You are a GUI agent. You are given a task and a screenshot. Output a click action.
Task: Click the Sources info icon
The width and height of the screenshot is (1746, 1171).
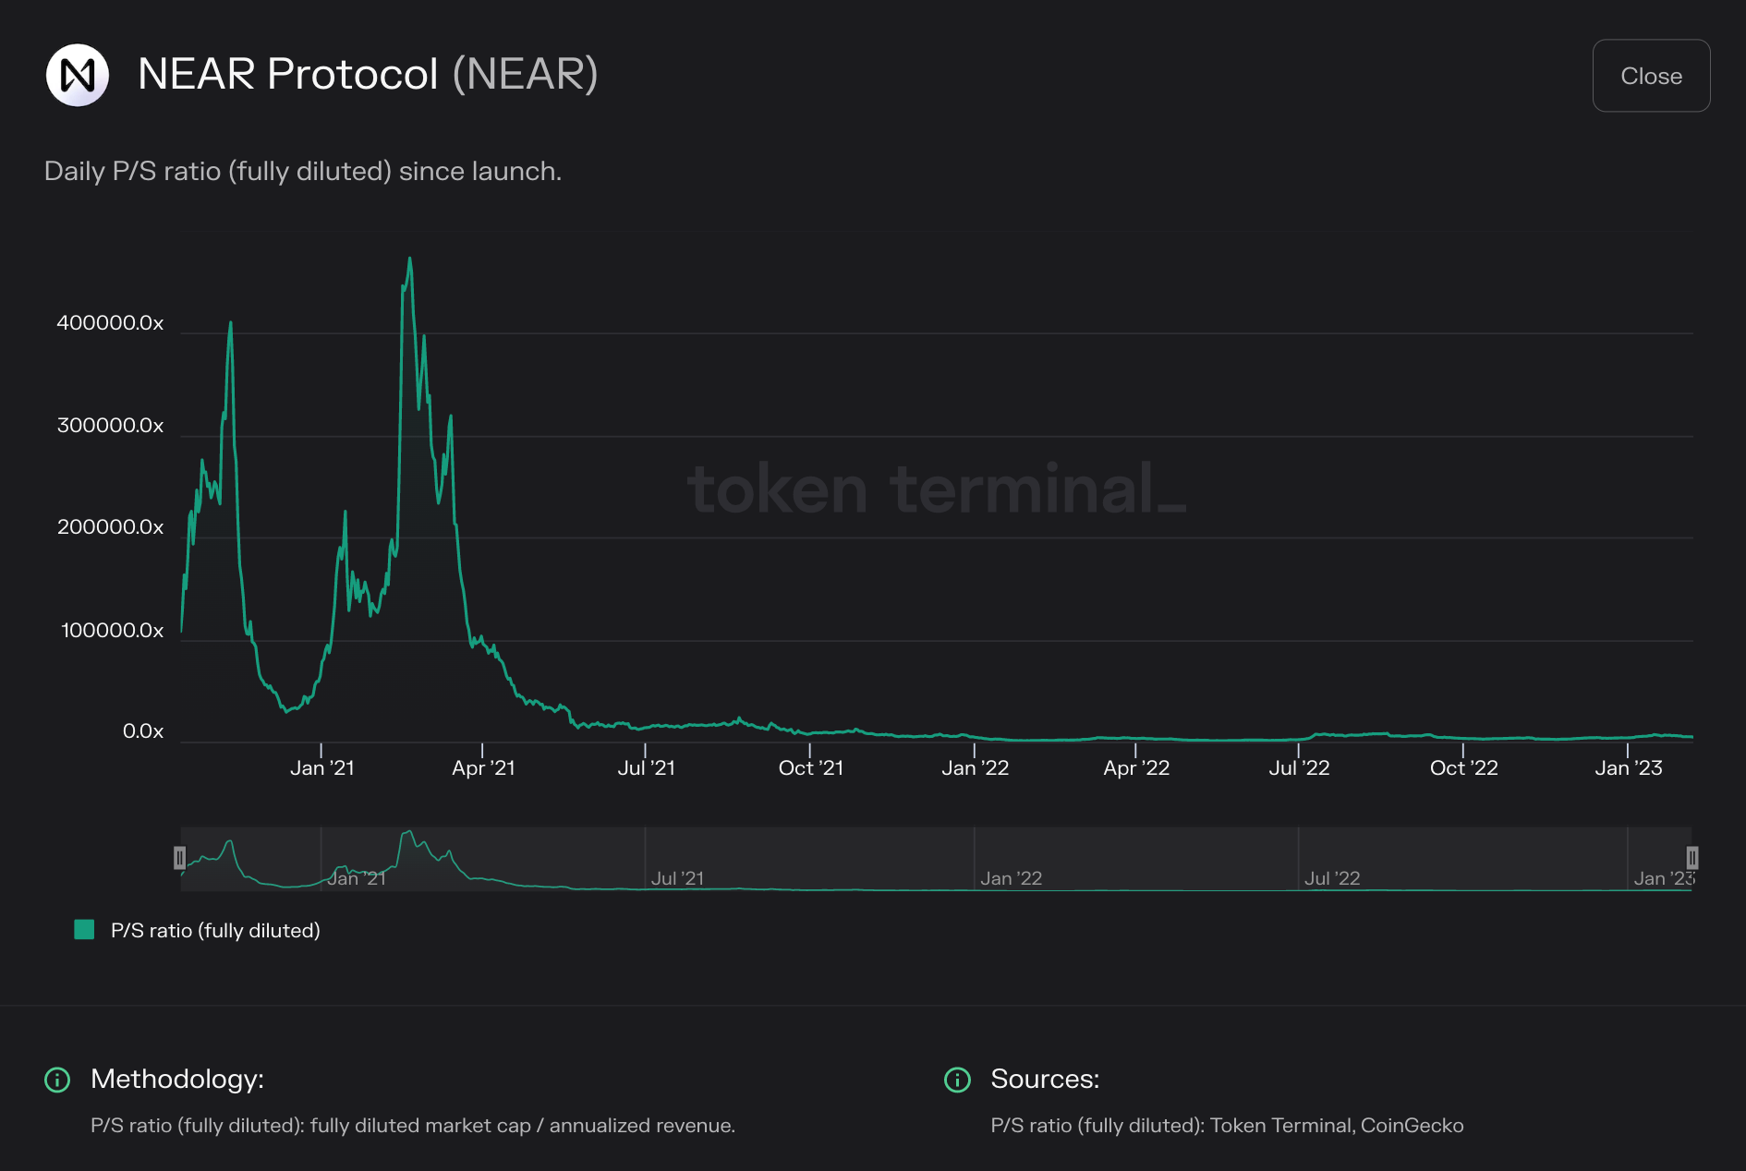click(x=958, y=1078)
